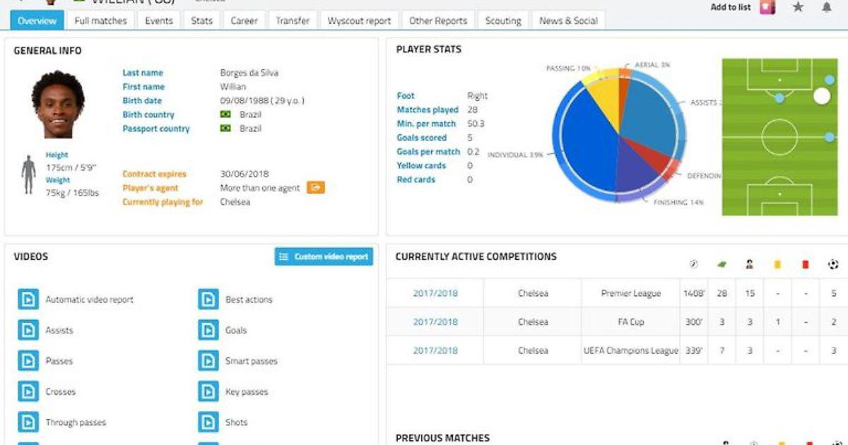Open the Key passes video icon
This screenshot has width=848, height=445.
coord(208,392)
